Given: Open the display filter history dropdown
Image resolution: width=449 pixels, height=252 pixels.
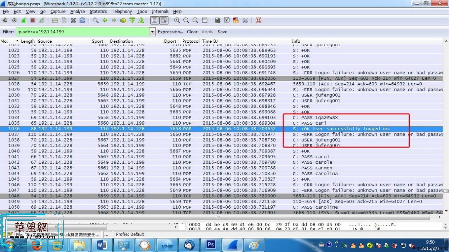Looking at the screenshot, I should pos(152,32).
